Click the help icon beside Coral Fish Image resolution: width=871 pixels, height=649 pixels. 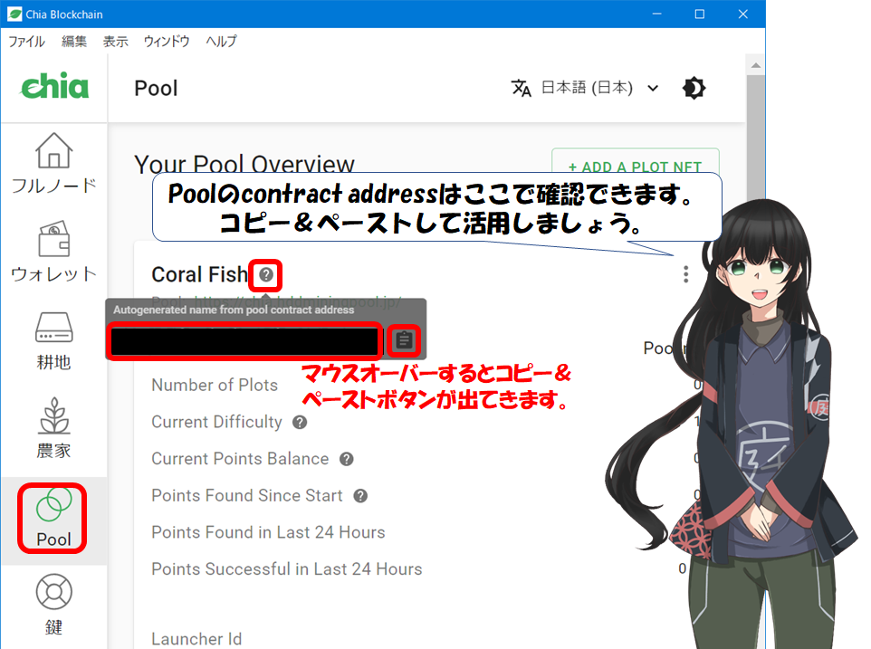266,274
